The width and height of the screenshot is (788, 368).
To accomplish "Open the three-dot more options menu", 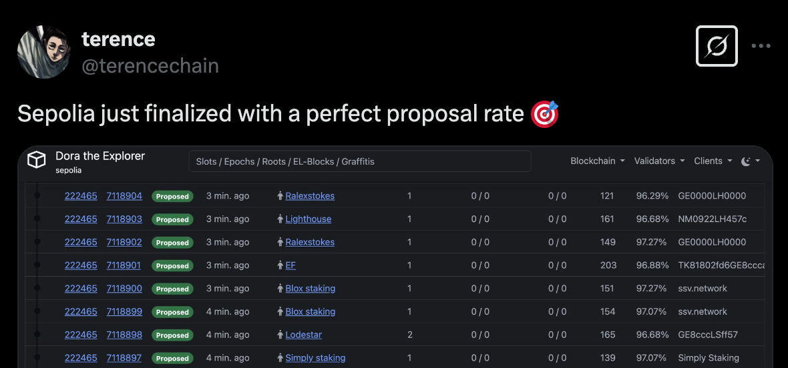I will pyautogui.click(x=761, y=46).
